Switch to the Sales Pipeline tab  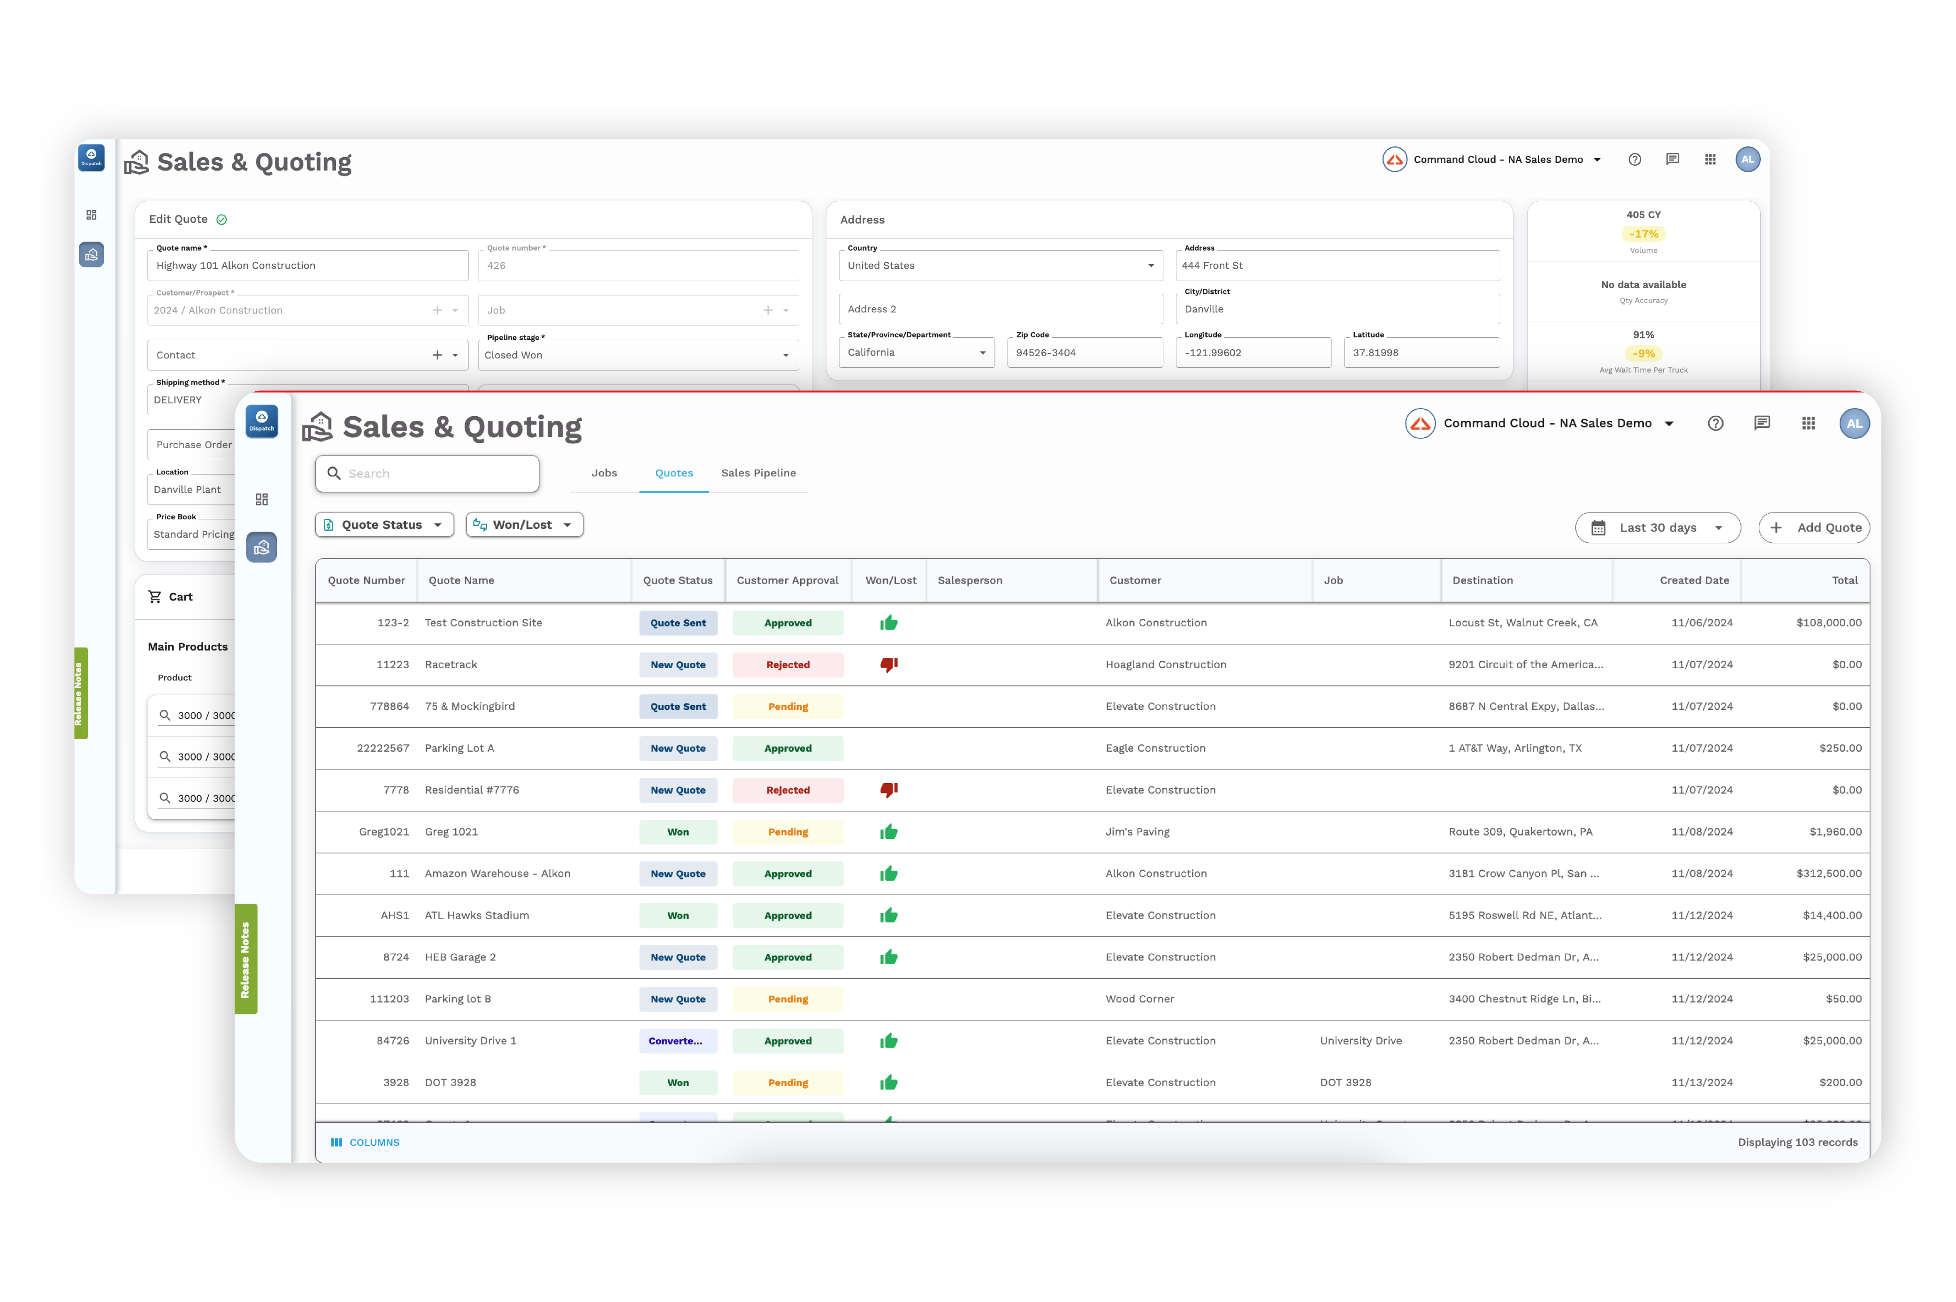coord(758,473)
